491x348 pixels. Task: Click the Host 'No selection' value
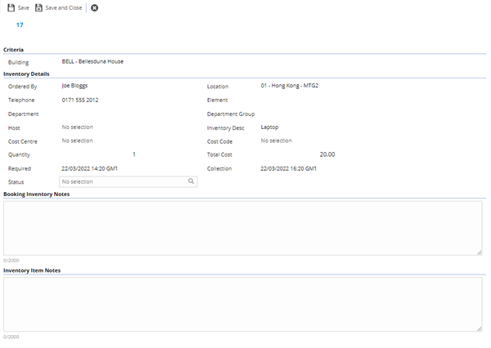[78, 127]
